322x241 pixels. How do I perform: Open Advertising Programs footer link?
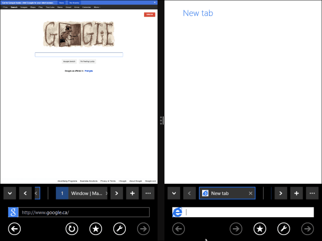(x=67, y=181)
